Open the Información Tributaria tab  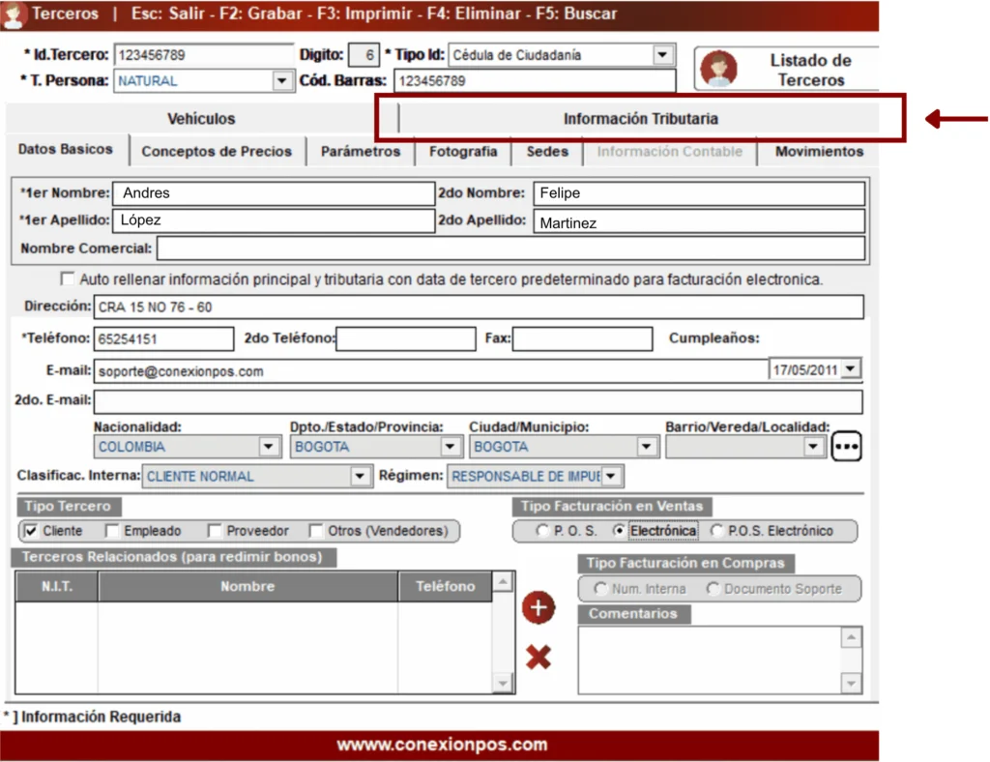pos(640,119)
